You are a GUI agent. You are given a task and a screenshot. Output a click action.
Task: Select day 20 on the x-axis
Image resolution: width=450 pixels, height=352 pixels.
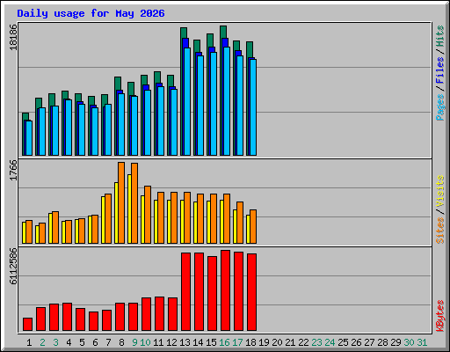pyautogui.click(x=277, y=342)
